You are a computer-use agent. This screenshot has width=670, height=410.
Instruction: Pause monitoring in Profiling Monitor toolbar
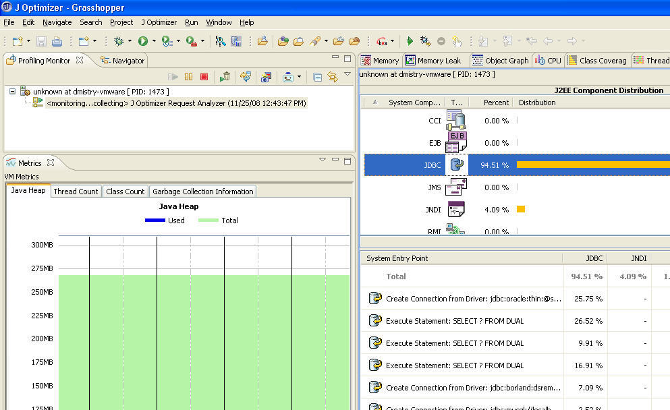(x=188, y=77)
